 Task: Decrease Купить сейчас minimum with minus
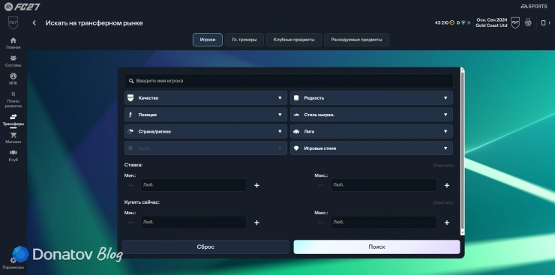coord(131,223)
